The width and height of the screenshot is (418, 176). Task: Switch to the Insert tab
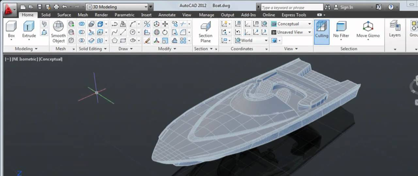pyautogui.click(x=147, y=15)
